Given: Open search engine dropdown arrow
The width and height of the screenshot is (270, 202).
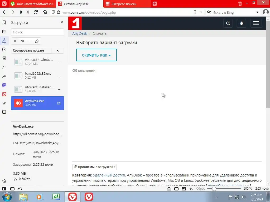Looking at the screenshot, I should 257,12.
